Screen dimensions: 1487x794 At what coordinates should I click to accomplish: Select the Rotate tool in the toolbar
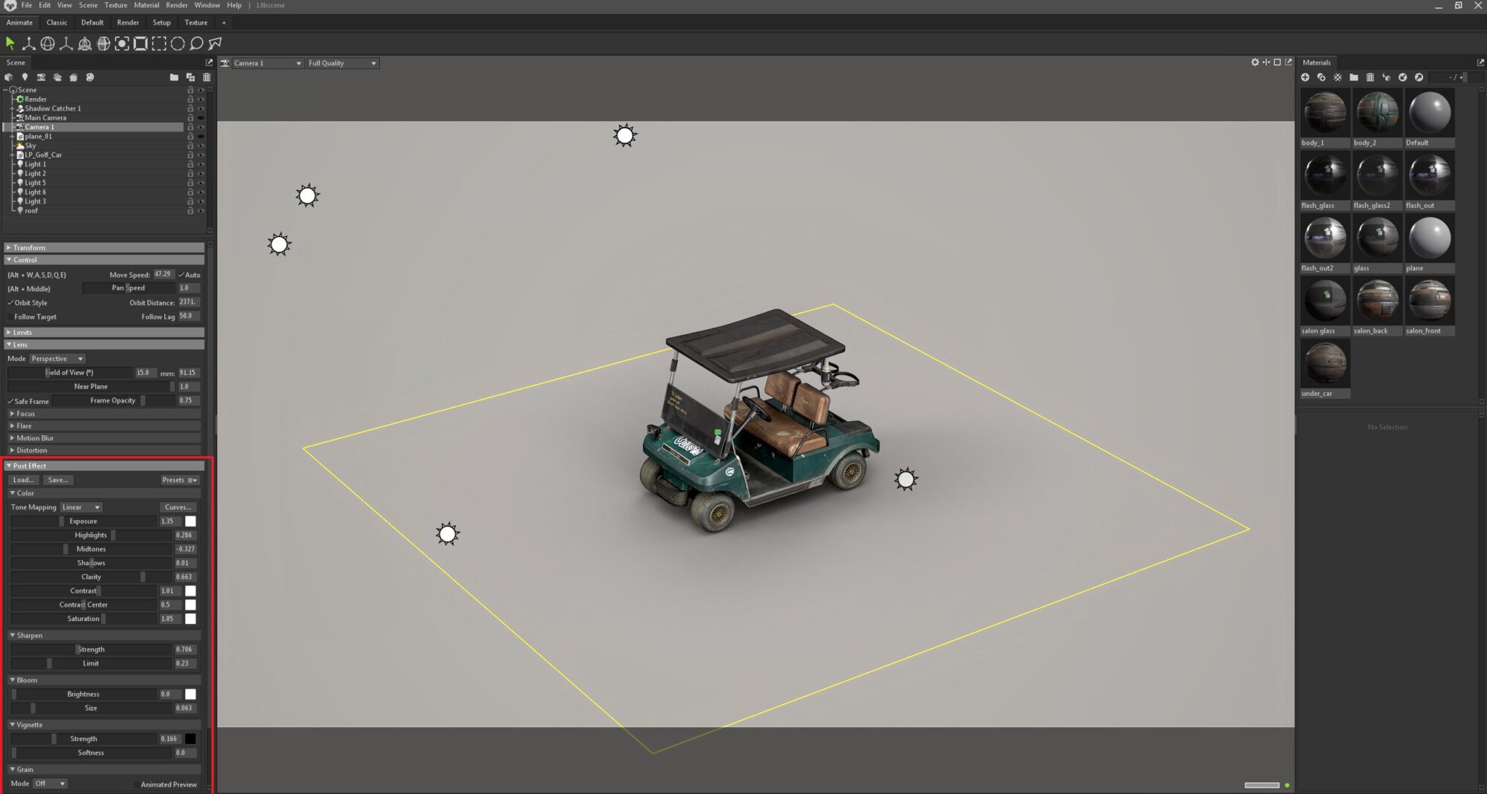click(x=48, y=44)
